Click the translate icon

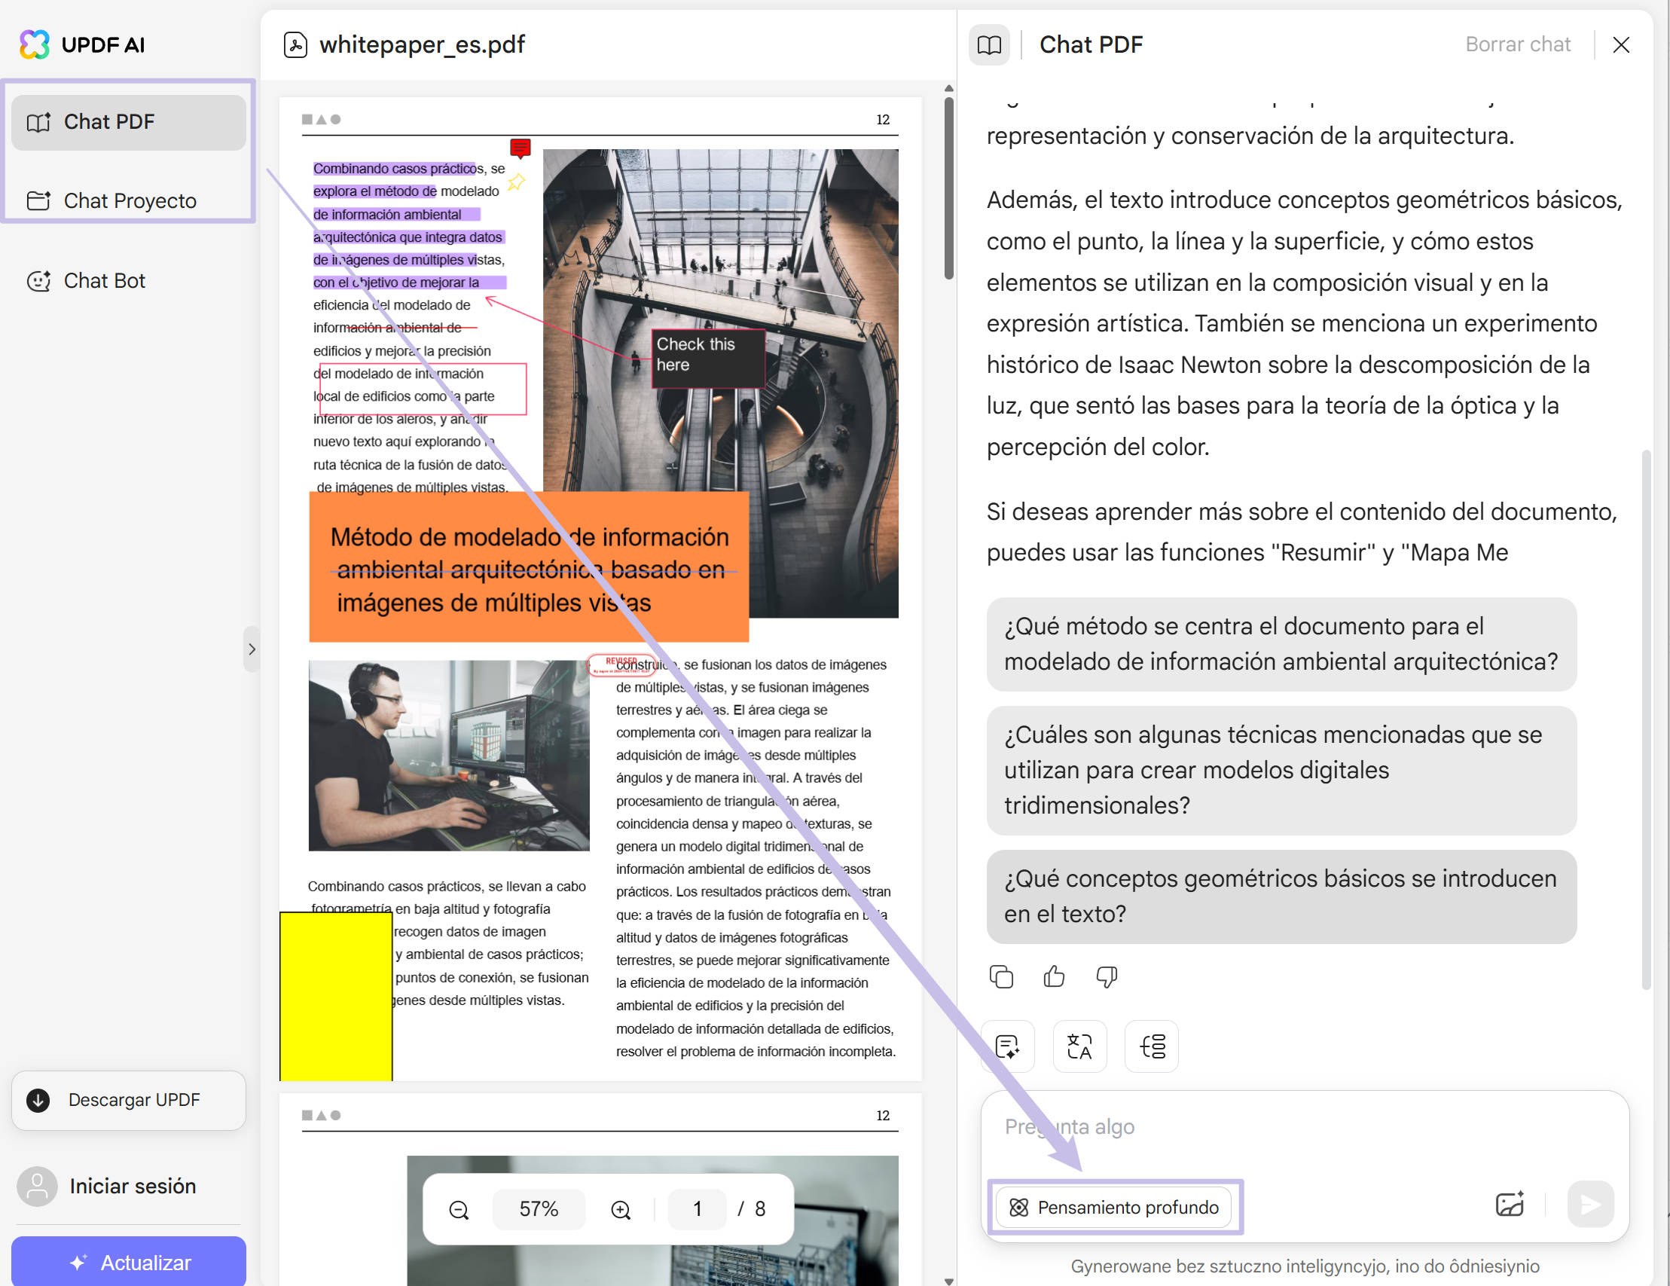1079,1046
